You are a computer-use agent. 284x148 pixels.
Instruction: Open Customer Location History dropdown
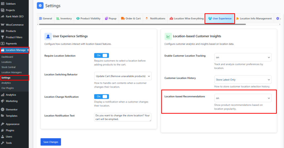tap(243, 80)
